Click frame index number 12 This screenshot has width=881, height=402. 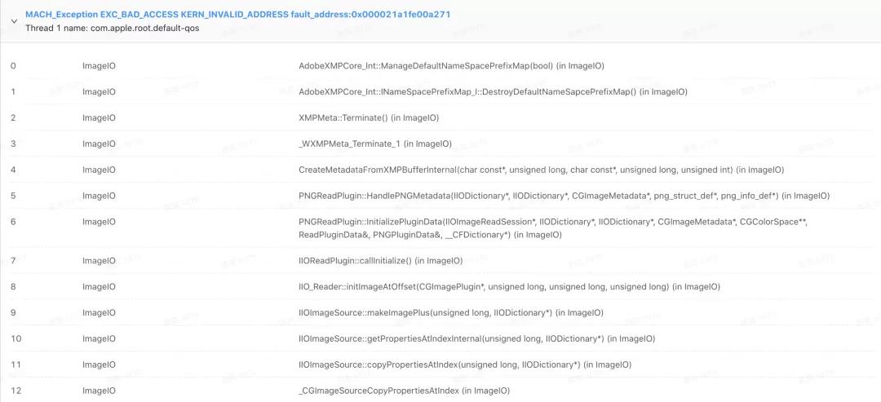click(x=15, y=391)
